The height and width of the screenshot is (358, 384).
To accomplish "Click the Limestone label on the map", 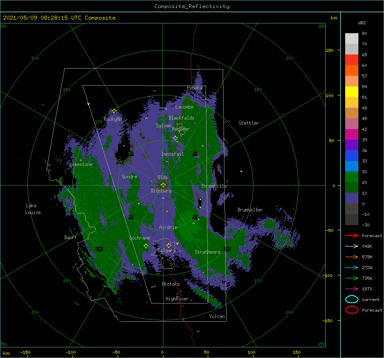I will 81,164.
